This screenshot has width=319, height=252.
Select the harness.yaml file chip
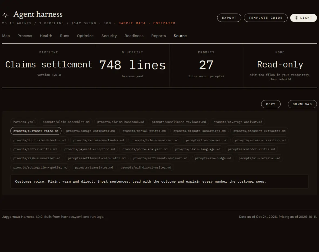tap(24, 122)
